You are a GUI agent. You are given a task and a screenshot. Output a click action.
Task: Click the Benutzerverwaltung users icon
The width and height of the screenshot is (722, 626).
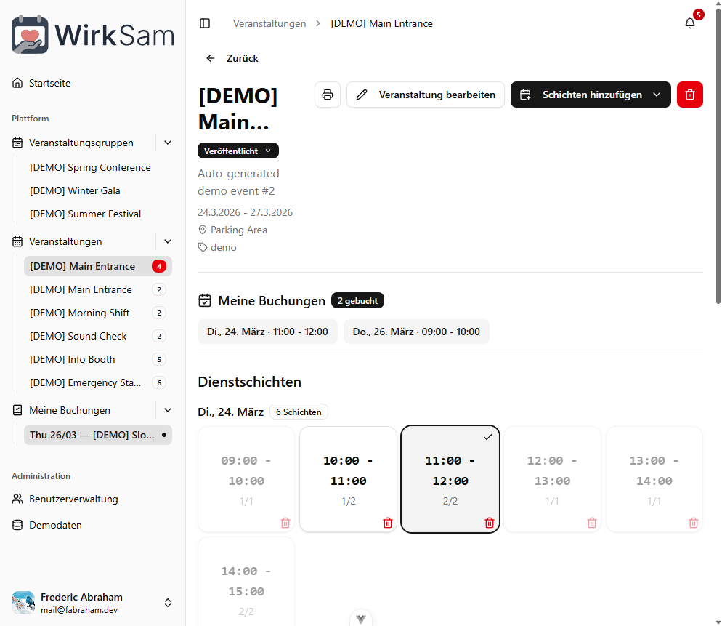pyautogui.click(x=17, y=499)
